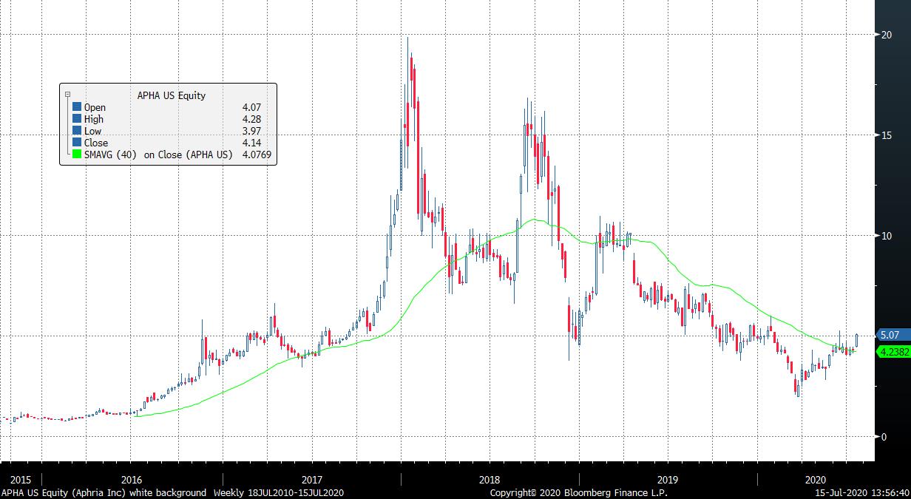
Task: Select the 'Open' legend label
Action: [95, 107]
